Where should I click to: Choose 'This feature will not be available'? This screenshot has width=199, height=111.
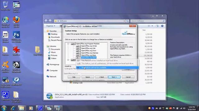click(x=107, y=68)
